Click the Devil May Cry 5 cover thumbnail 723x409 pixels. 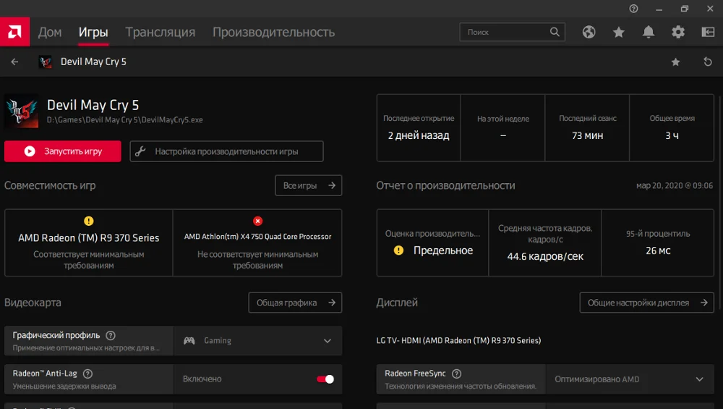click(22, 111)
